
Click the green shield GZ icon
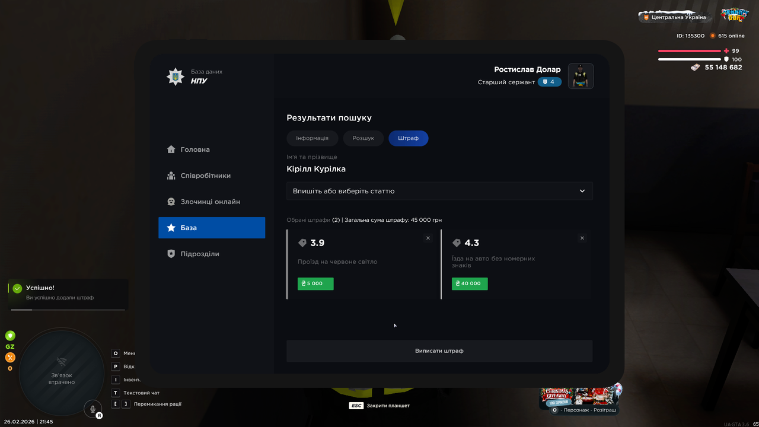point(10,336)
